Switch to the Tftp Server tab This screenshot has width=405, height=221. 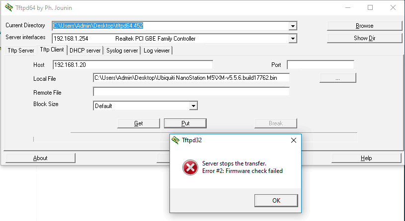pos(20,51)
